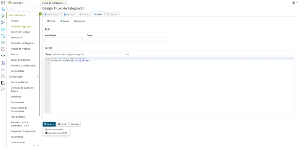This screenshot has height=147, width=300.
Task: Open Propriedade de Componente in sidebar
Action: [19, 110]
